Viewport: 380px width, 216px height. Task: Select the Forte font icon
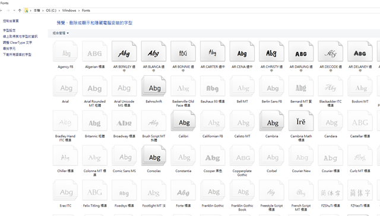183,190
